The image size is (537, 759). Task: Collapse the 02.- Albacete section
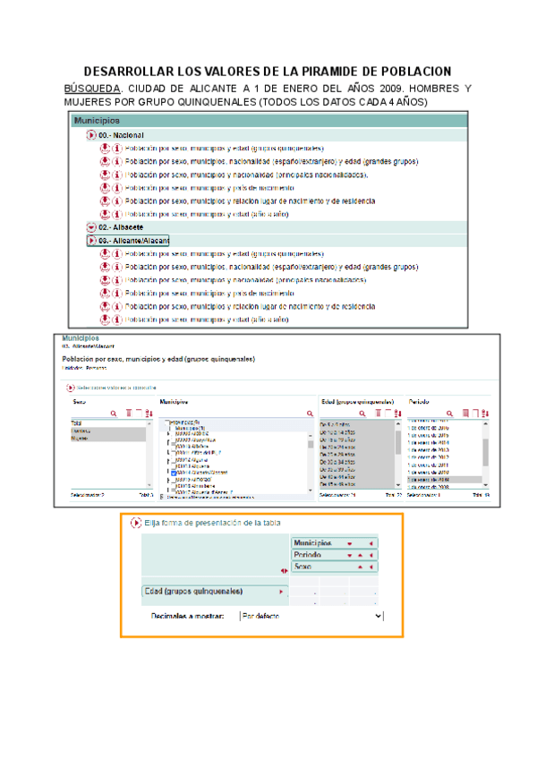tap(91, 227)
